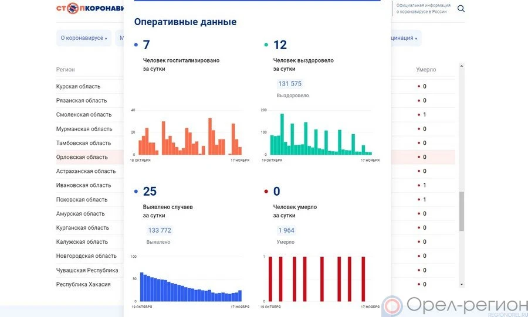Click the region list scrollbar thumb

click(x=461, y=211)
